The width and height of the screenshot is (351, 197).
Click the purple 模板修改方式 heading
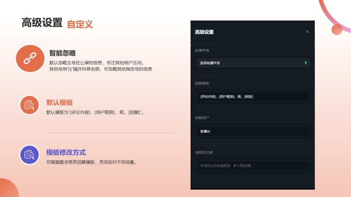coord(66,153)
